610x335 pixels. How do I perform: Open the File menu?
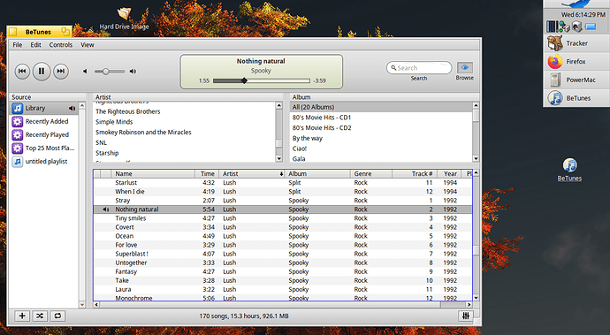coord(18,45)
